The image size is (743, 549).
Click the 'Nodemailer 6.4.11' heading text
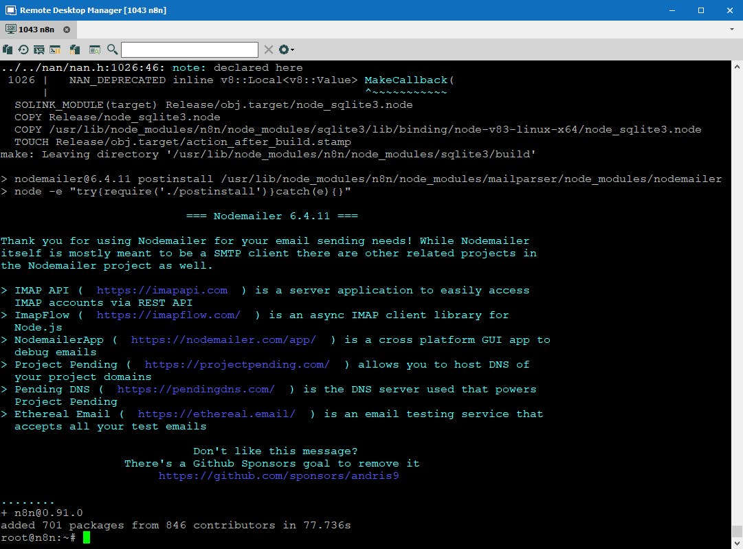tap(272, 216)
